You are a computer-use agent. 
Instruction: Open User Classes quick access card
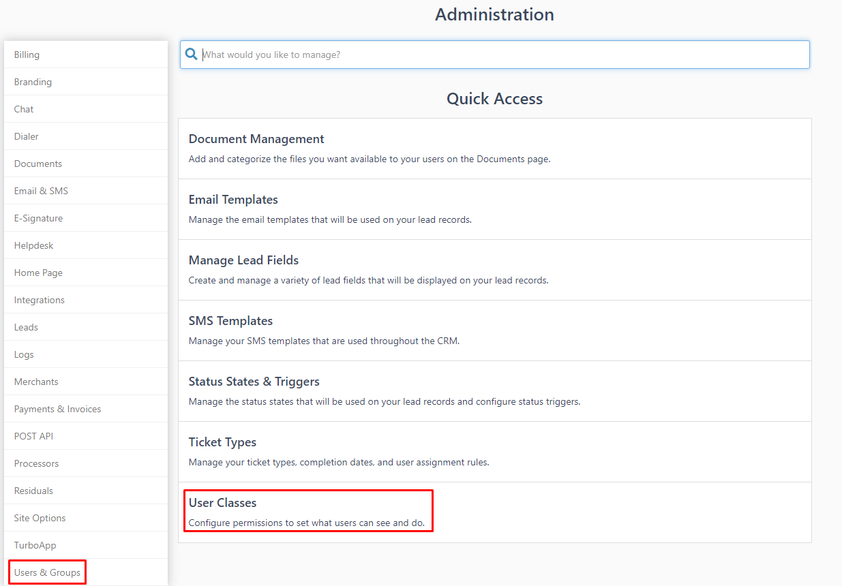[x=495, y=512]
